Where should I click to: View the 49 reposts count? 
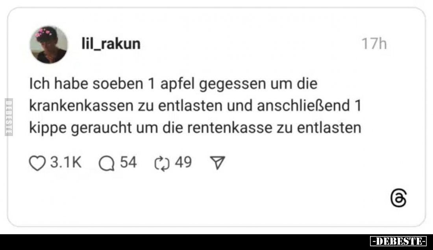point(183,162)
